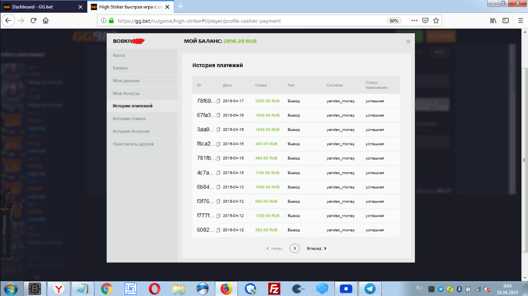Click the Home icon in the browser toolbar
Image resolution: width=528 pixels, height=296 pixels.
pyautogui.click(x=46, y=21)
